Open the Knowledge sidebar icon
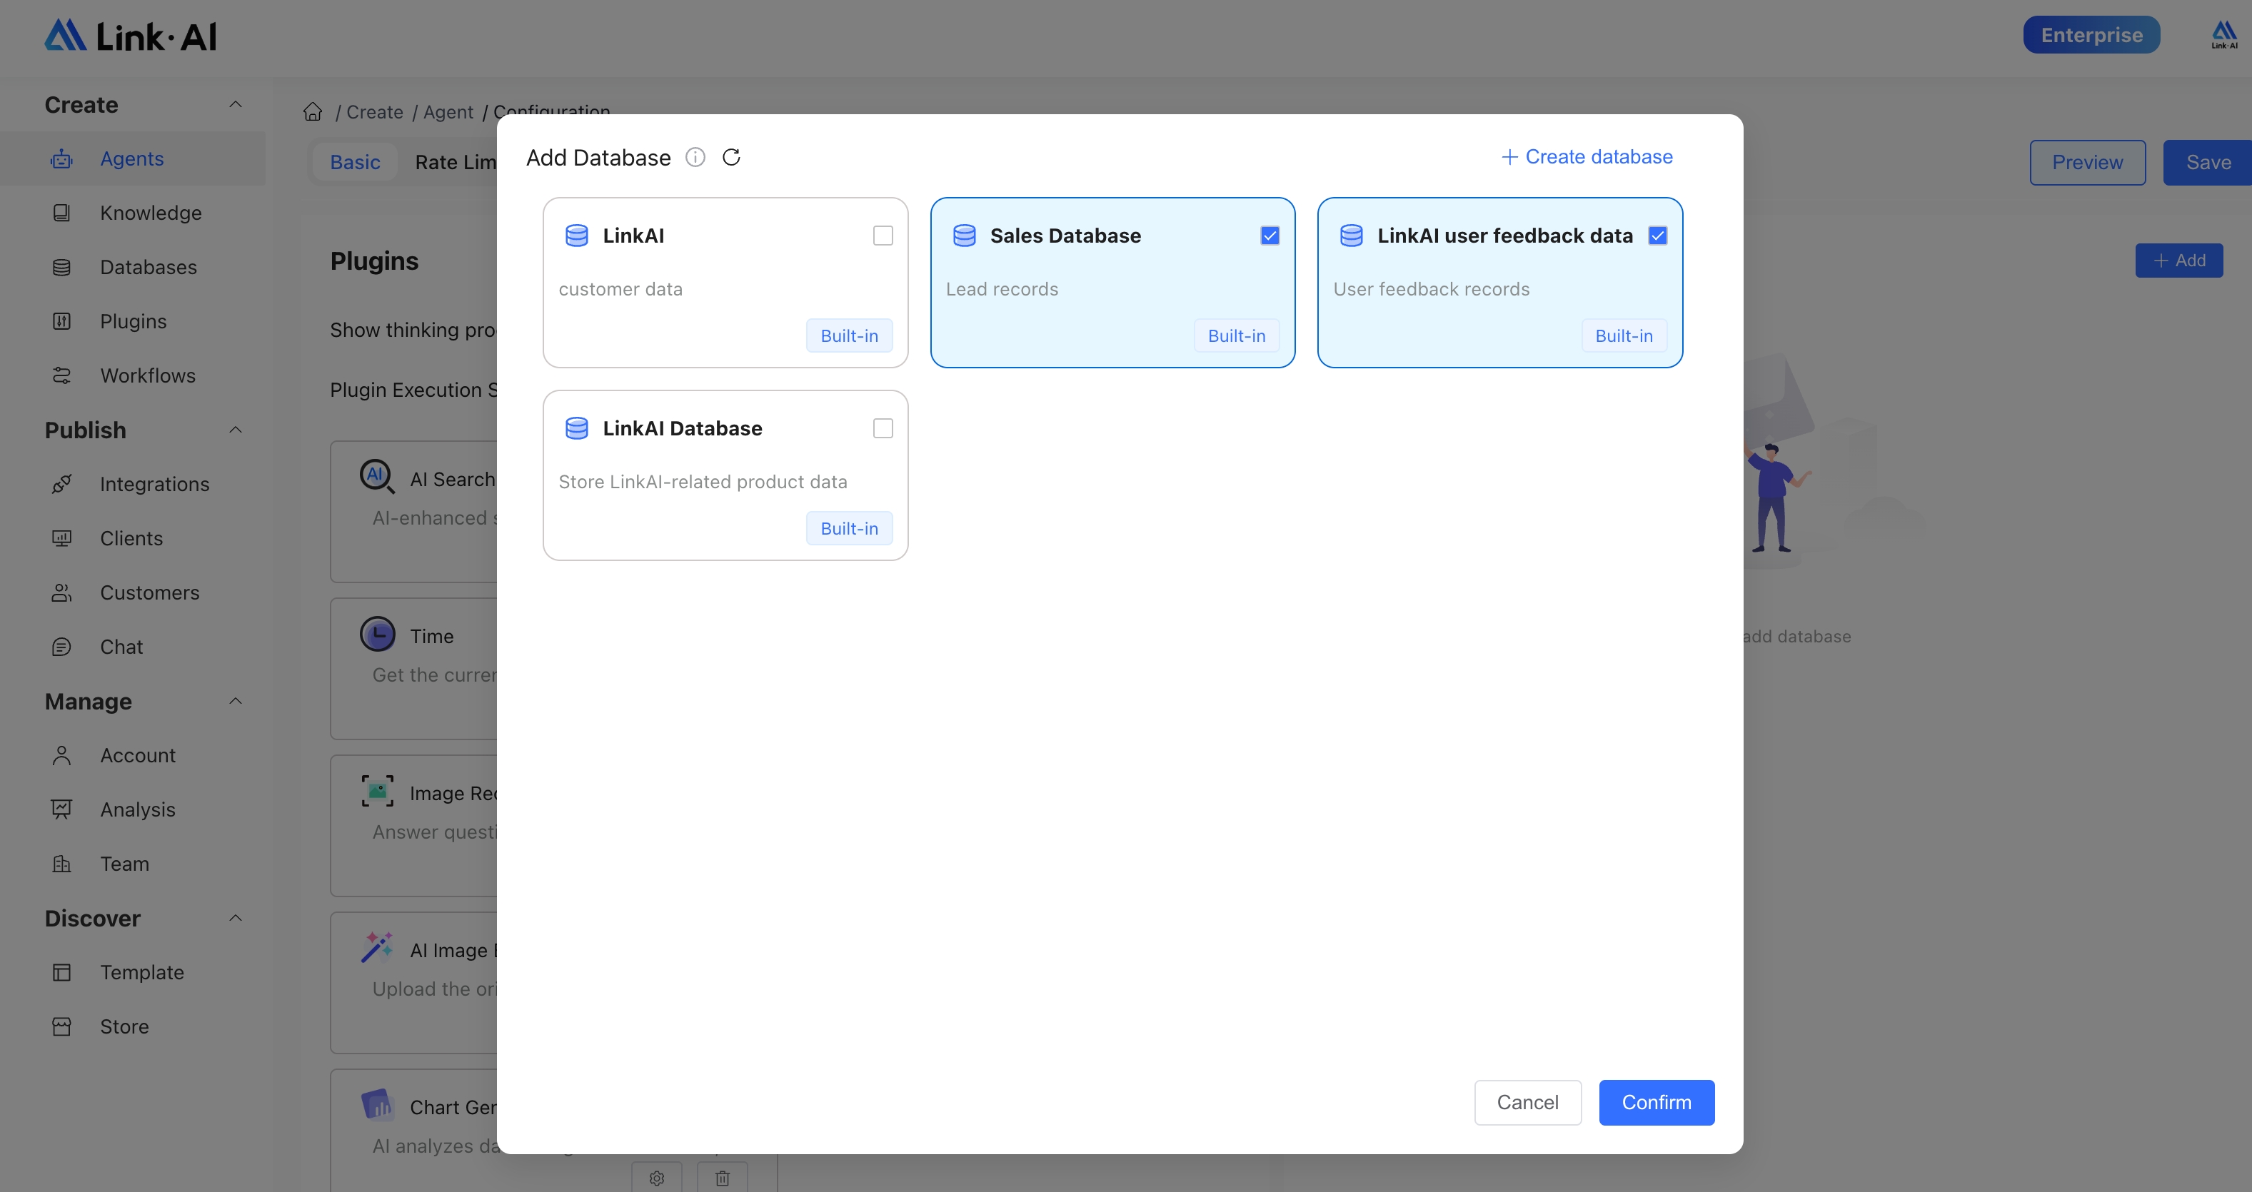Image resolution: width=2252 pixels, height=1192 pixels. click(61, 213)
